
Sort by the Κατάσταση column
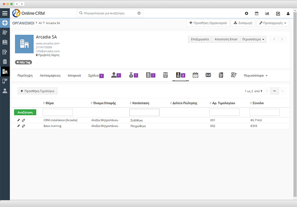pos(140,103)
